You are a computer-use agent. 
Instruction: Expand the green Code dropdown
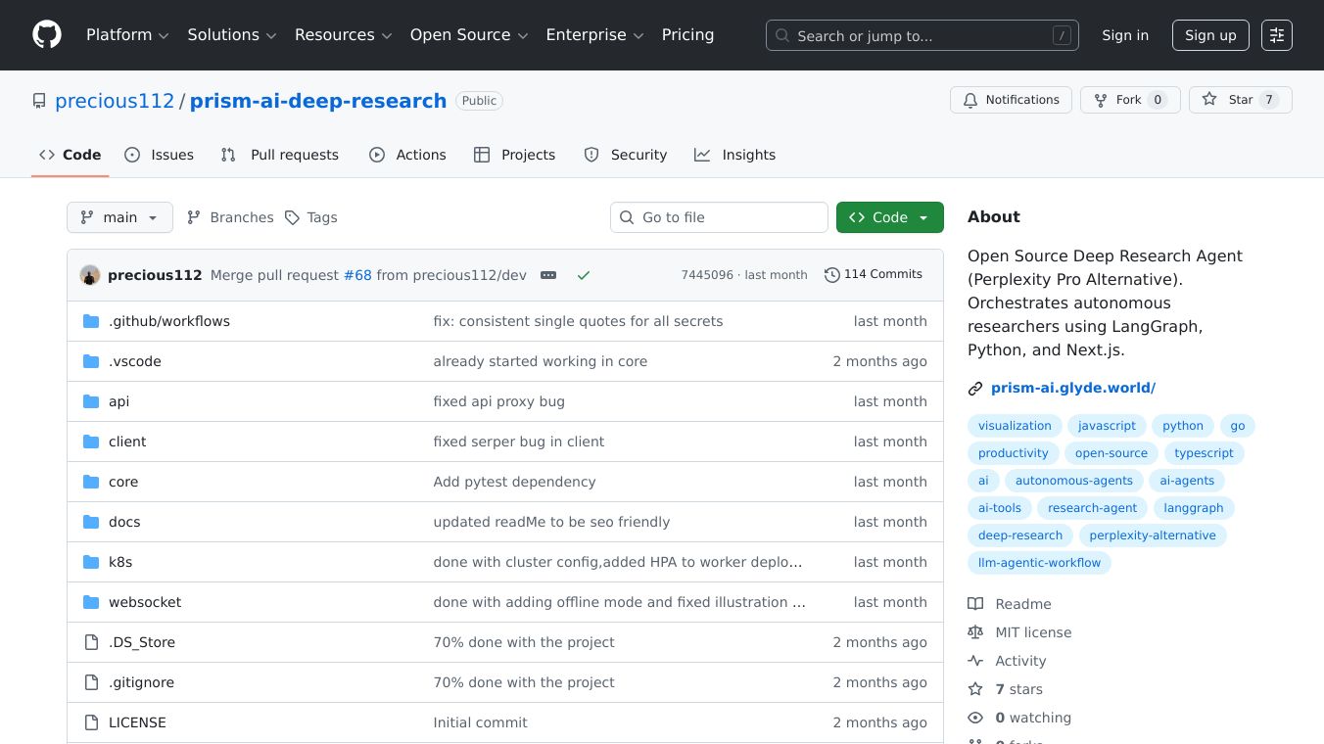point(889,217)
